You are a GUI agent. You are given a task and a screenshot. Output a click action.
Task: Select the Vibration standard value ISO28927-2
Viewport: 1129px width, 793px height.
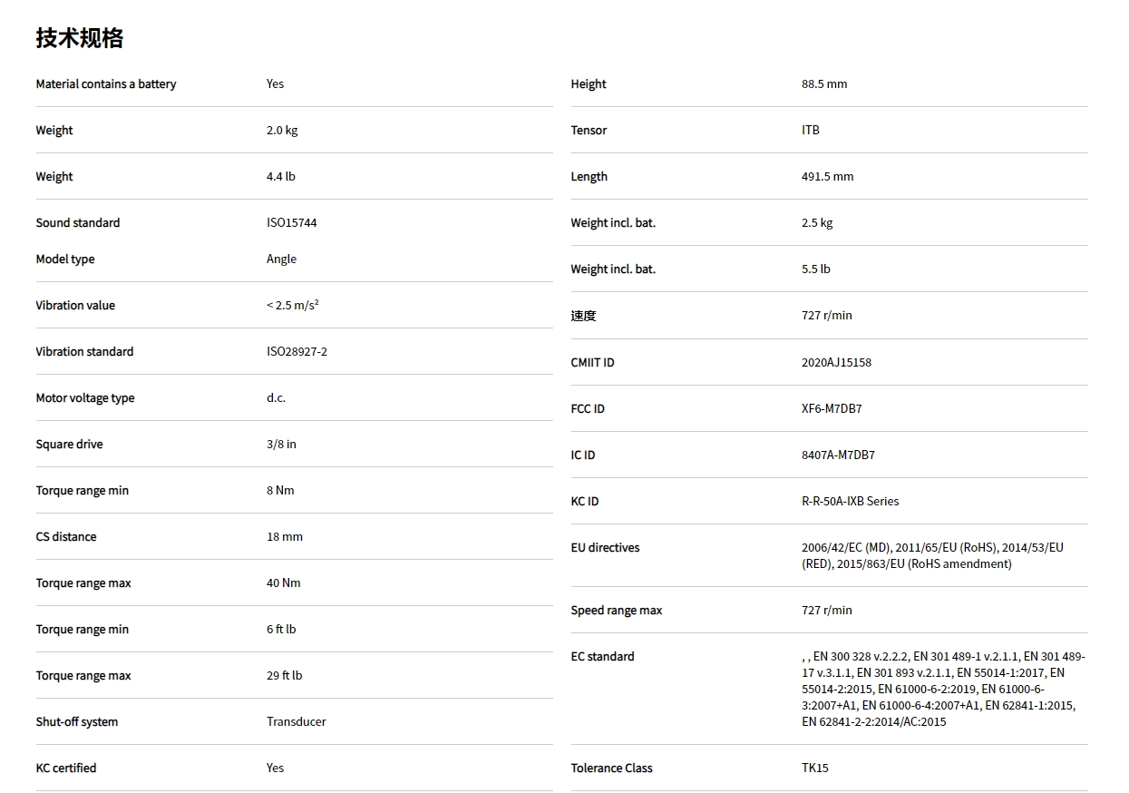coord(297,351)
